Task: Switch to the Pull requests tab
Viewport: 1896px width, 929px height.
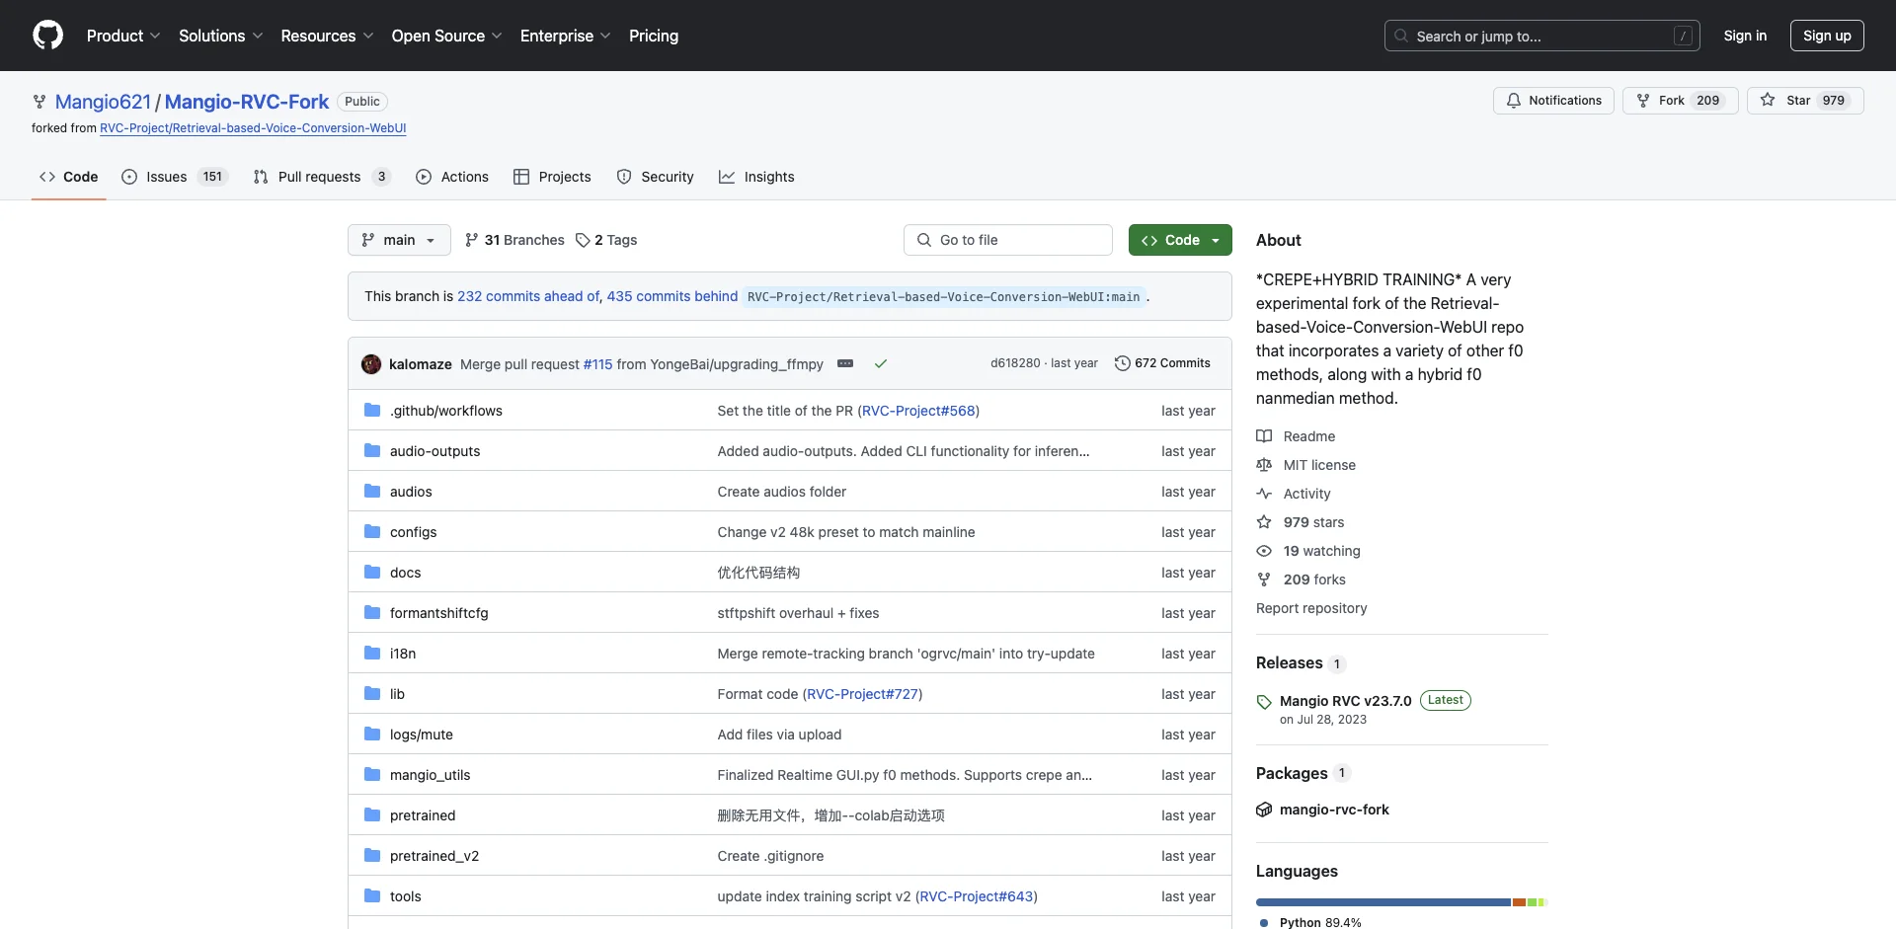Action: click(322, 177)
